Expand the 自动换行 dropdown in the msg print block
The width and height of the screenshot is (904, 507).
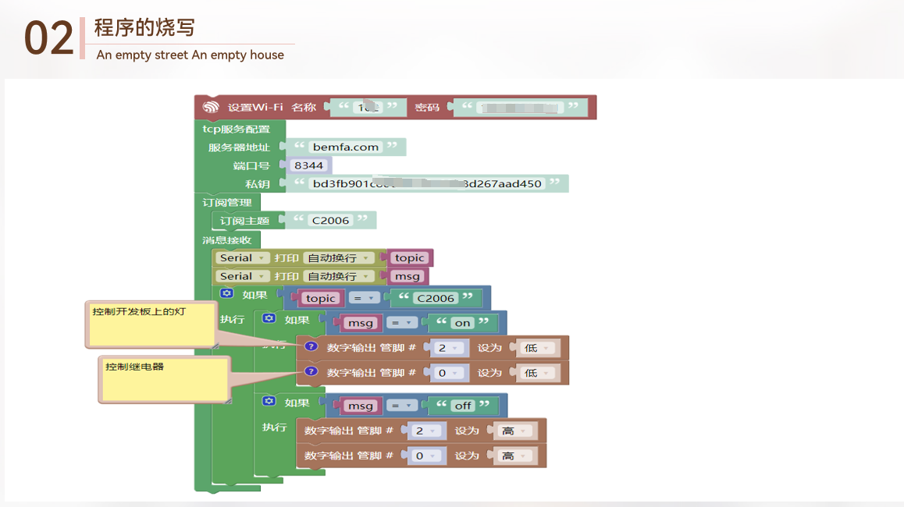[x=338, y=276]
